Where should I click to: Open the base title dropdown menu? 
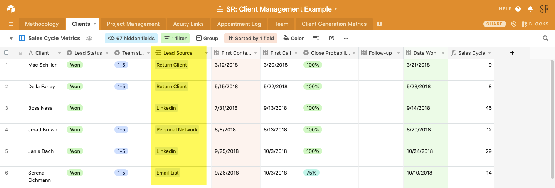336,9
